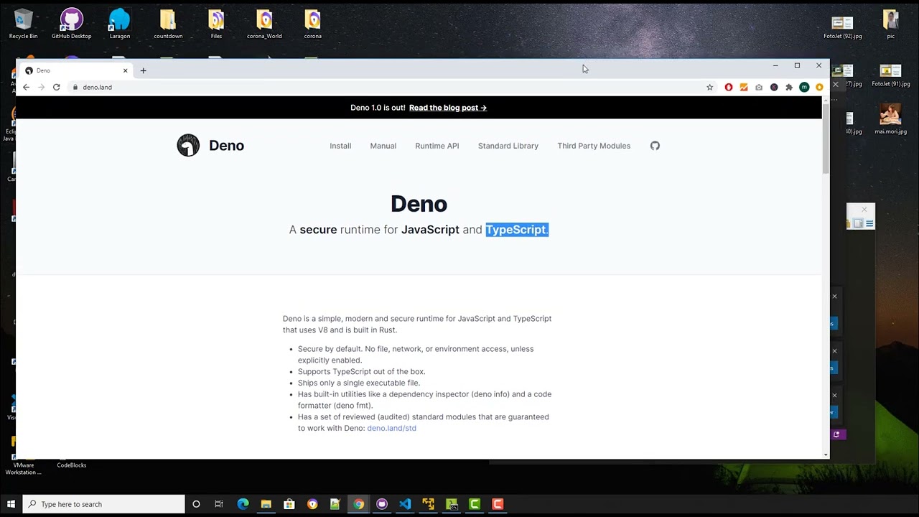The image size is (919, 517).
Task: Click the large 'Deno' page heading
Action: coord(419,204)
